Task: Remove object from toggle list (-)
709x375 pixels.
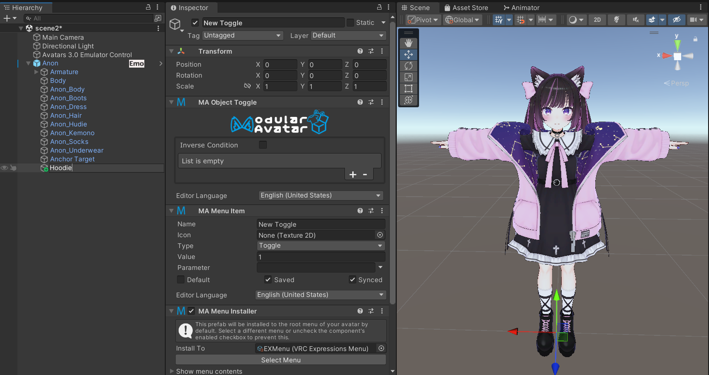Action: 365,174
